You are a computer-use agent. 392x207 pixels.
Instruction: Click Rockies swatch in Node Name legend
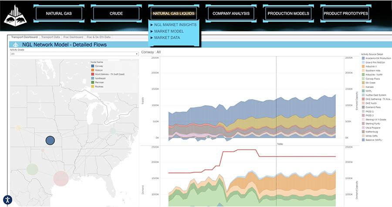(92, 87)
